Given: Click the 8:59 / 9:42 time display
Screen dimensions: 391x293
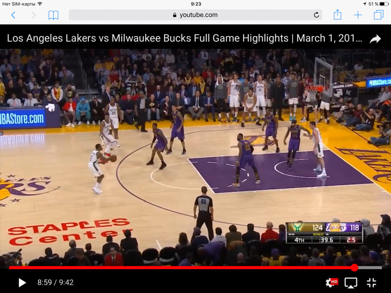Looking at the screenshot, I should click(55, 282).
